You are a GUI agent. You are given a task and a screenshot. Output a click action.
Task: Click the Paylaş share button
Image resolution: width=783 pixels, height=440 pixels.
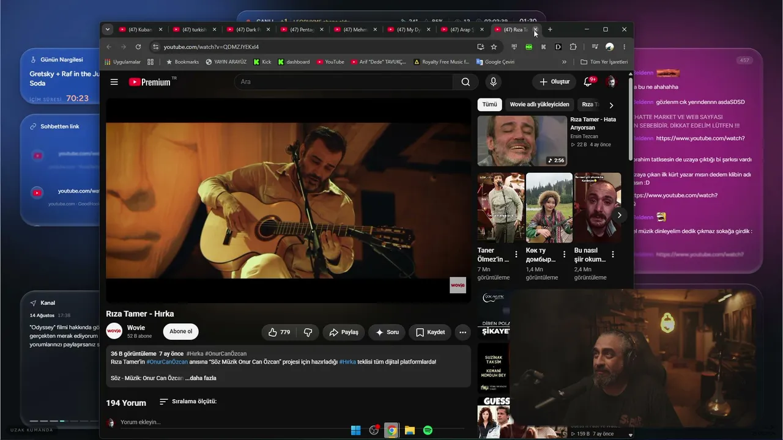tap(344, 332)
